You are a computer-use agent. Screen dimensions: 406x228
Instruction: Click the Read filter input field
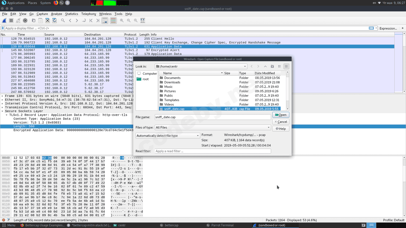tap(213, 151)
